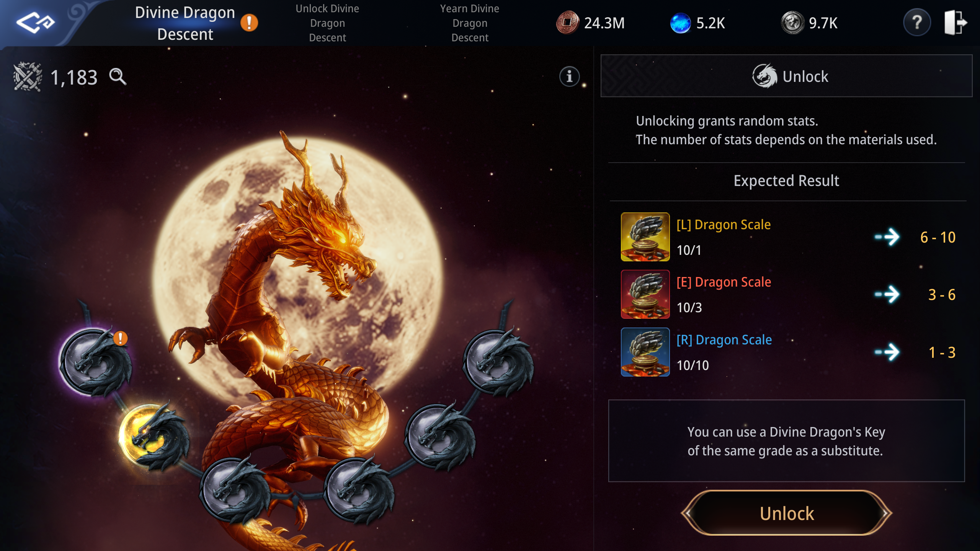Click the silver dragon coin currency icon

click(x=792, y=23)
